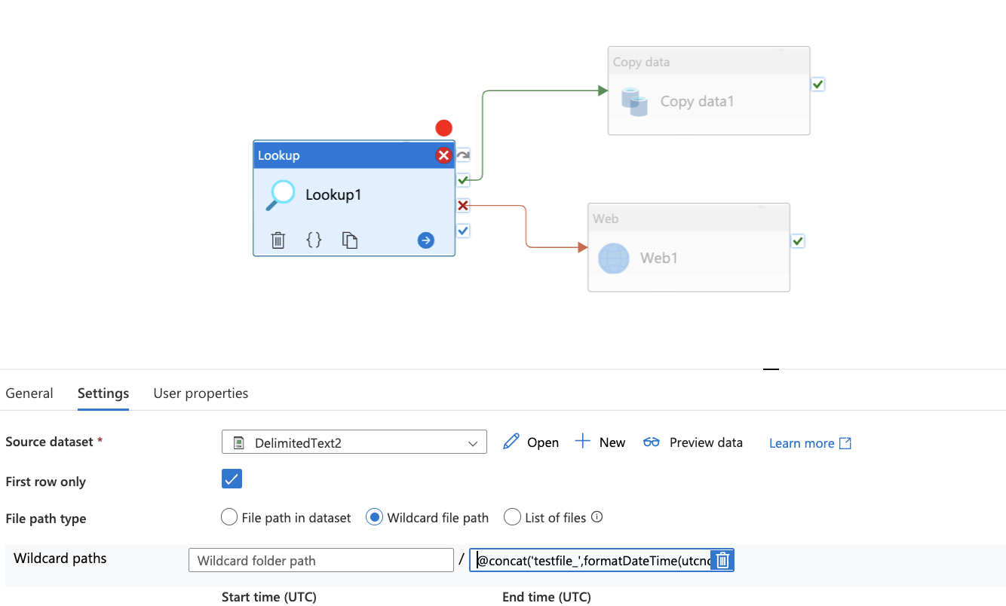1006x606 pixels.
Task: Select the List of files radio option
Action: click(x=512, y=517)
